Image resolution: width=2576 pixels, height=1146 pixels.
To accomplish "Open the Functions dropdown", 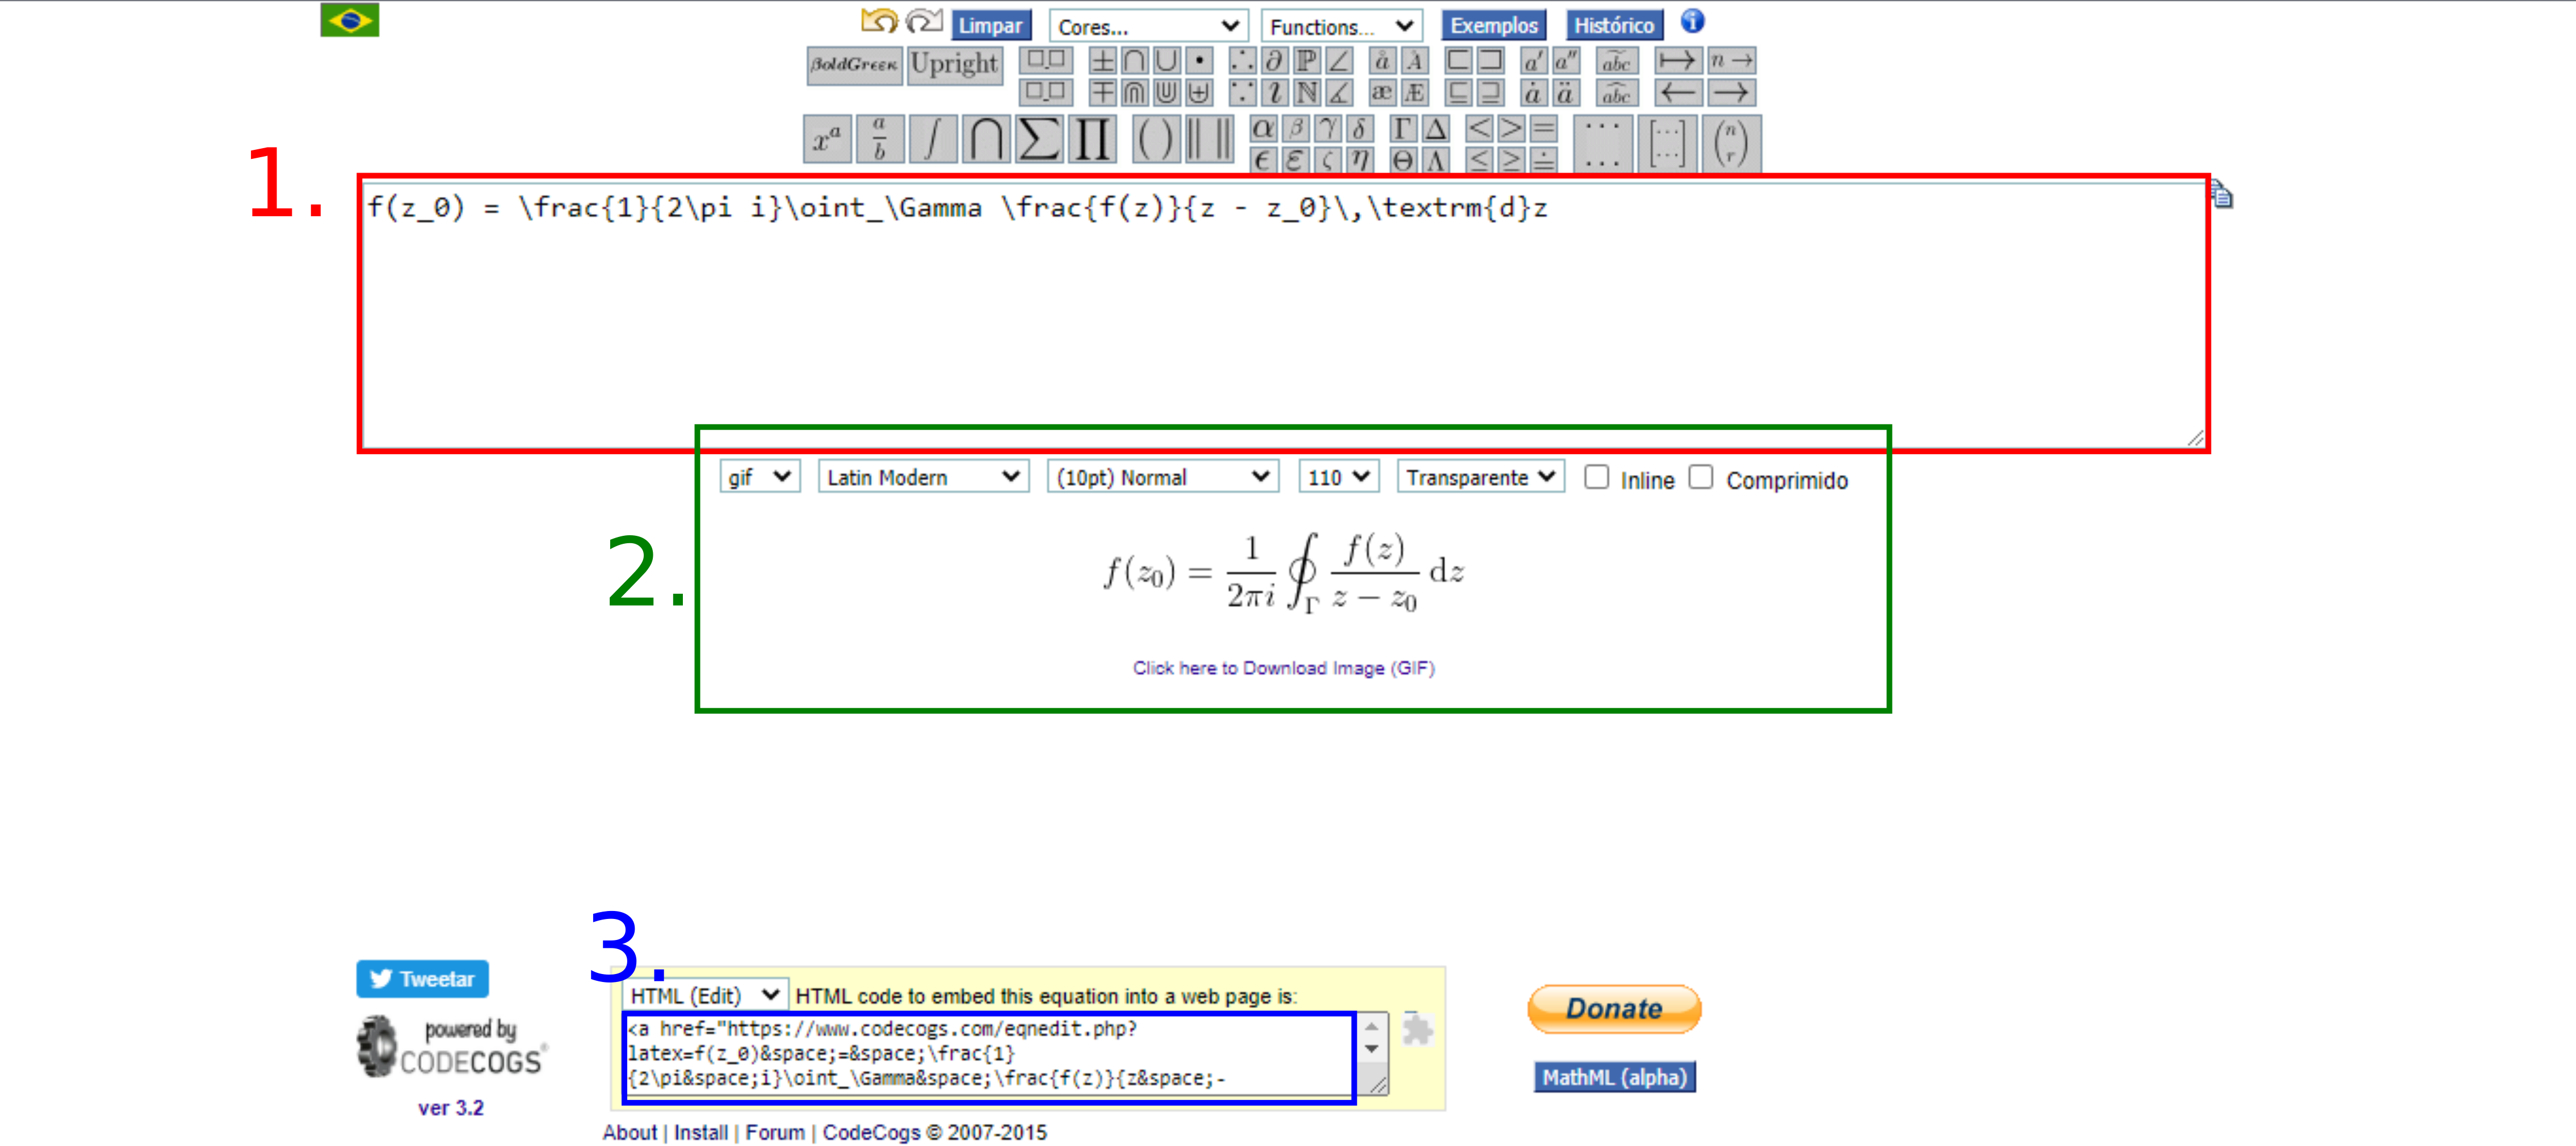I will click(x=1341, y=26).
